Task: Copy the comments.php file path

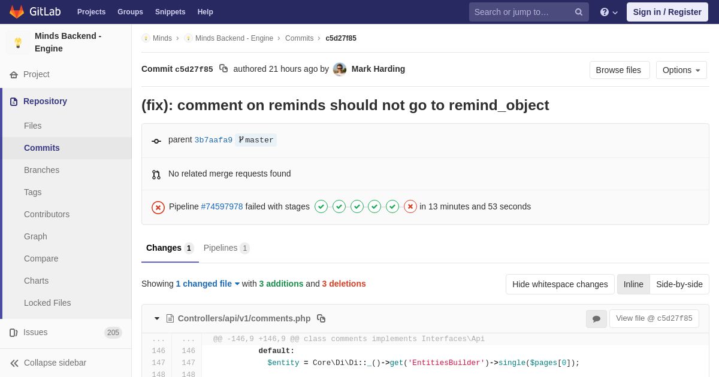Action: tap(321, 318)
